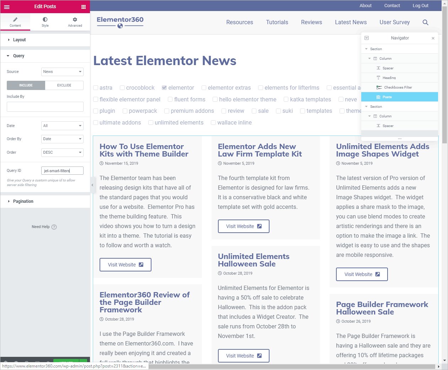Image resolution: width=448 pixels, height=370 pixels.
Task: Open the Tutorials menu item
Action: click(x=277, y=22)
